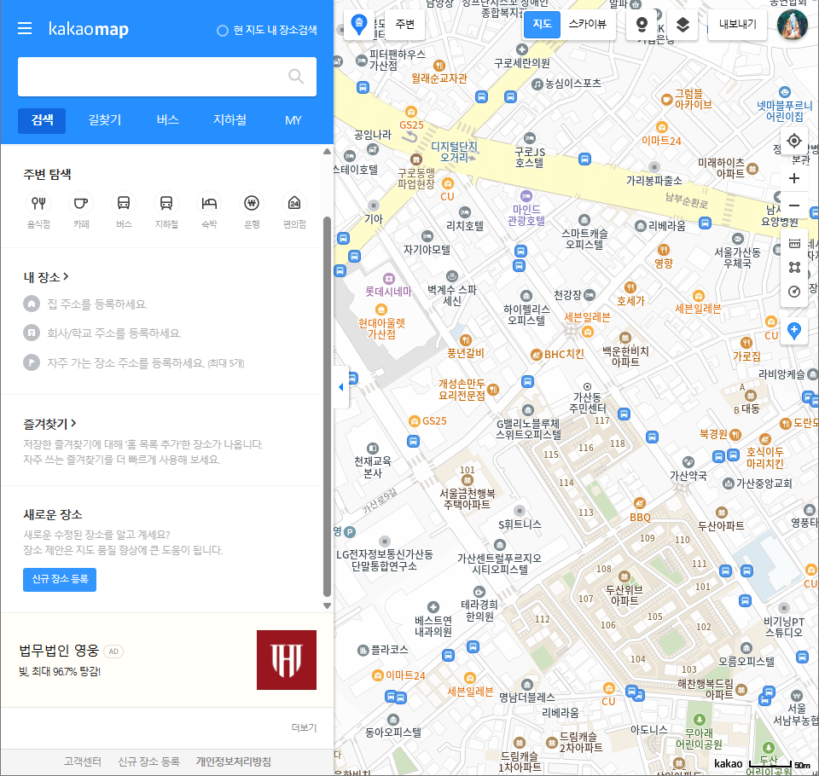Click 신규 장소 등록 blue button
This screenshot has width=819, height=776.
(60, 579)
